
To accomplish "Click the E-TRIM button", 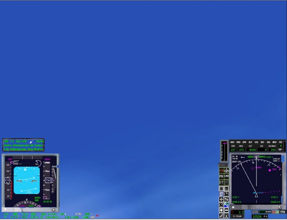I will (x=237, y=216).
